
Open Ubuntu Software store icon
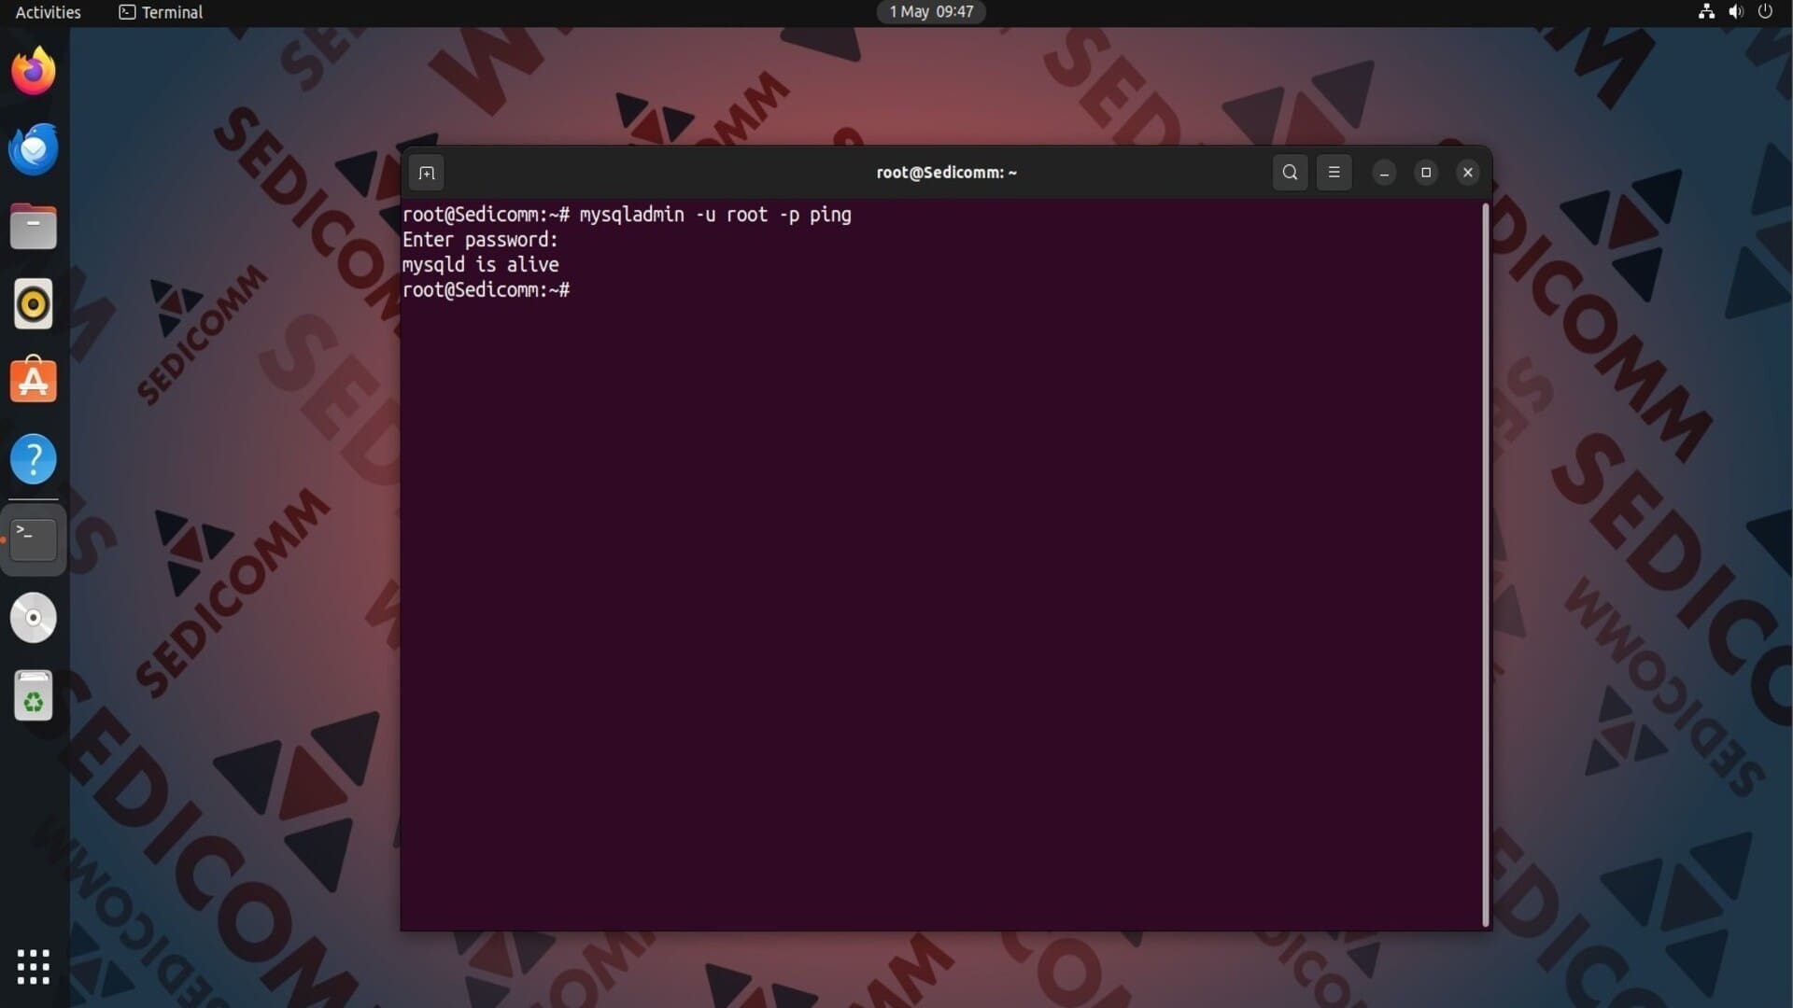tap(34, 381)
